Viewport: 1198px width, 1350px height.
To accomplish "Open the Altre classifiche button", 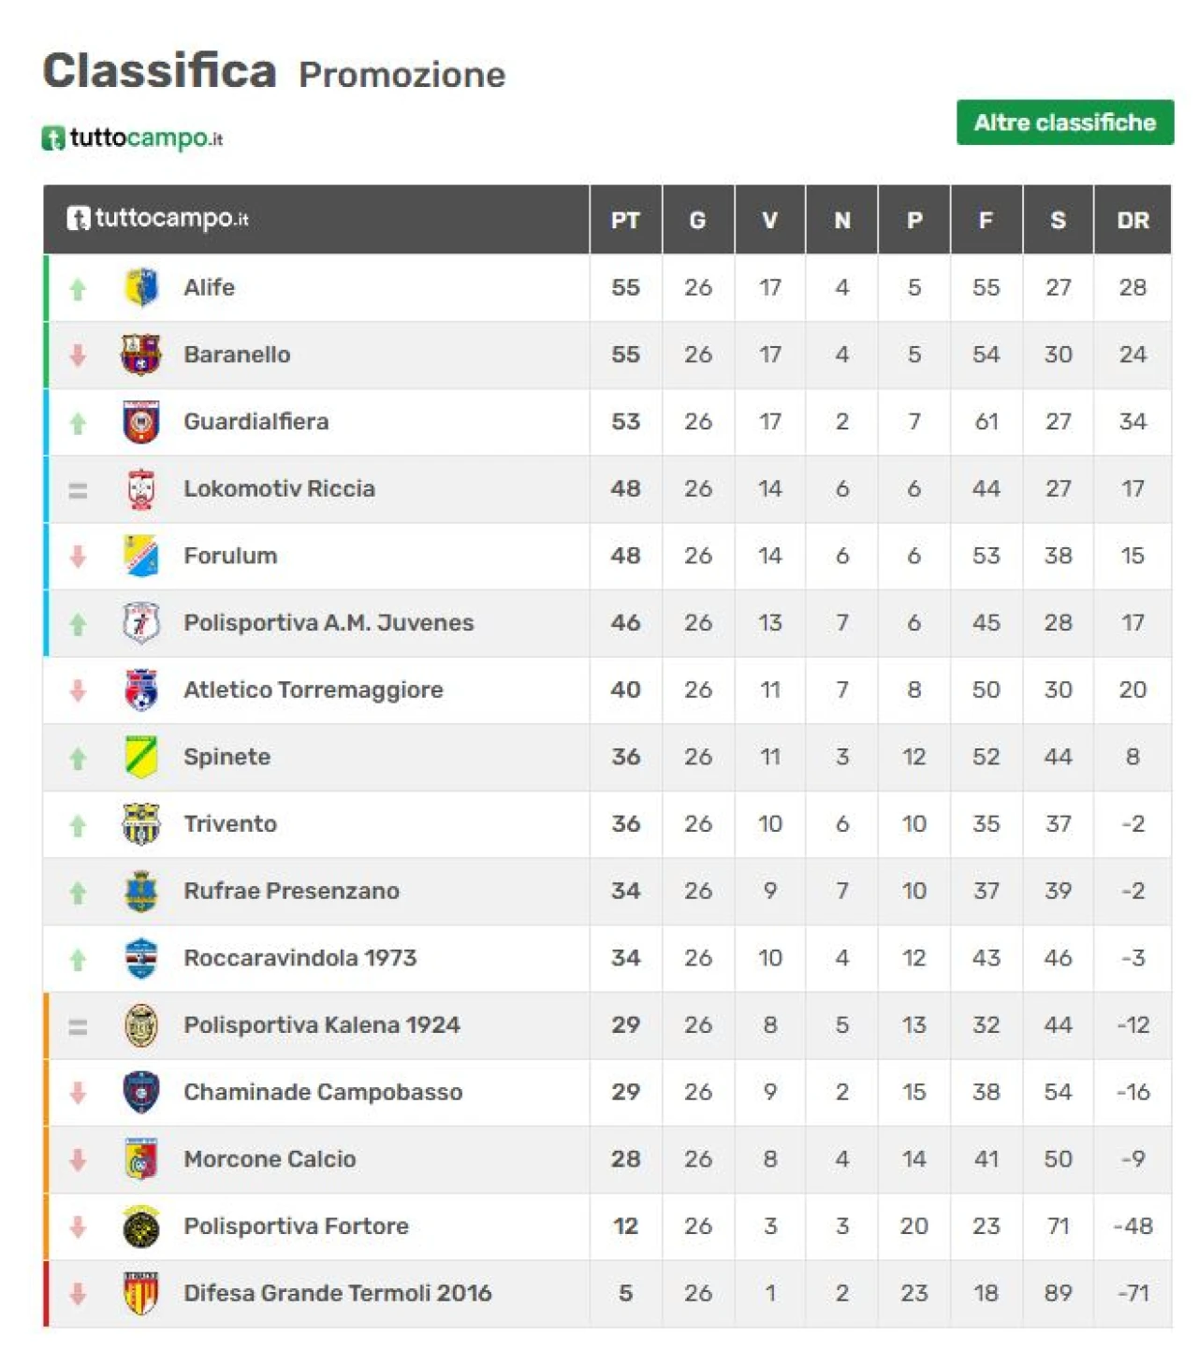I will (1065, 123).
